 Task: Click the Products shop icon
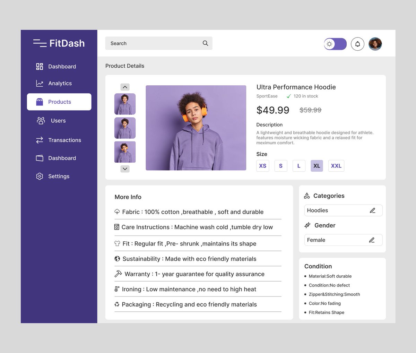click(40, 102)
